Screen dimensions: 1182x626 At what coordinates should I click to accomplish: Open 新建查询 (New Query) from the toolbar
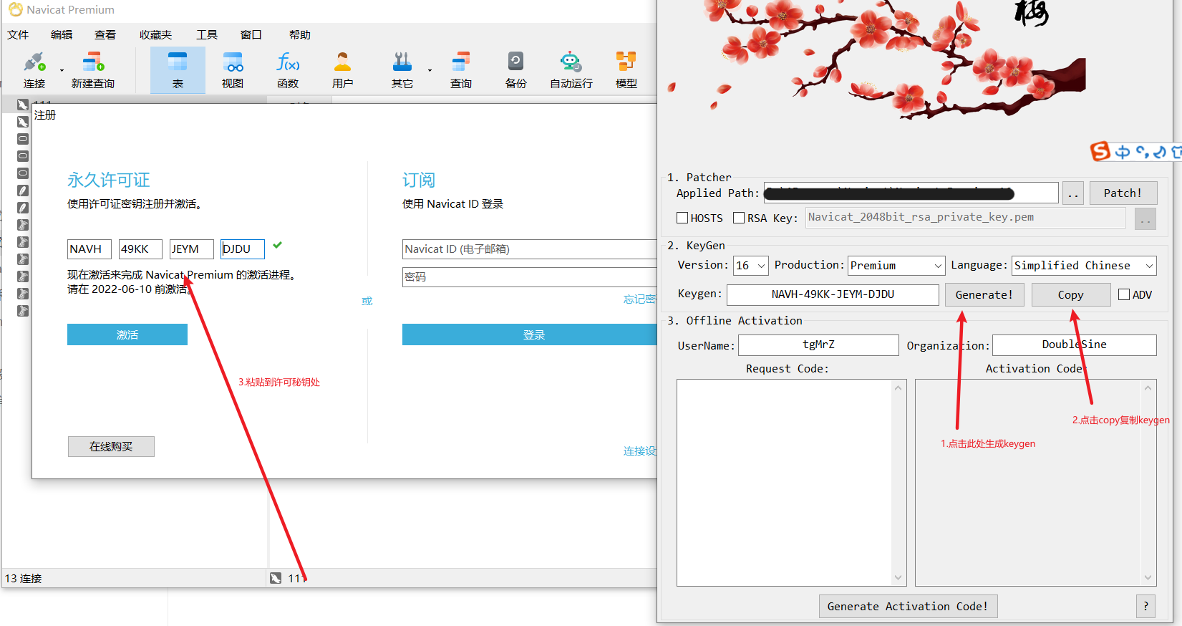pyautogui.click(x=93, y=69)
